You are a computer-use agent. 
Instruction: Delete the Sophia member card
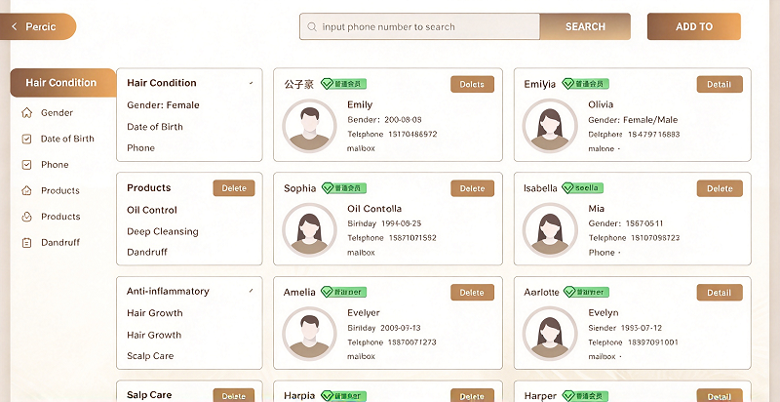tap(472, 188)
